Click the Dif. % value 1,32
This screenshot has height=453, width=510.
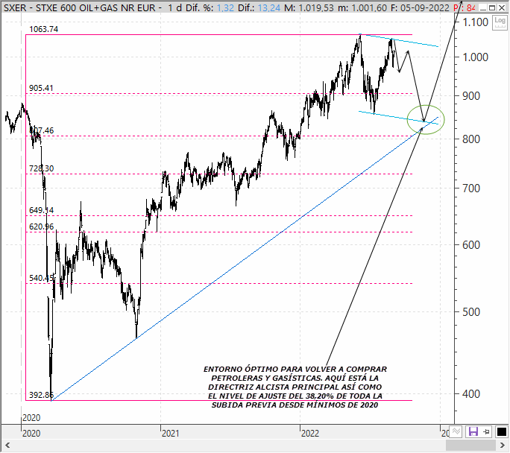pos(225,7)
